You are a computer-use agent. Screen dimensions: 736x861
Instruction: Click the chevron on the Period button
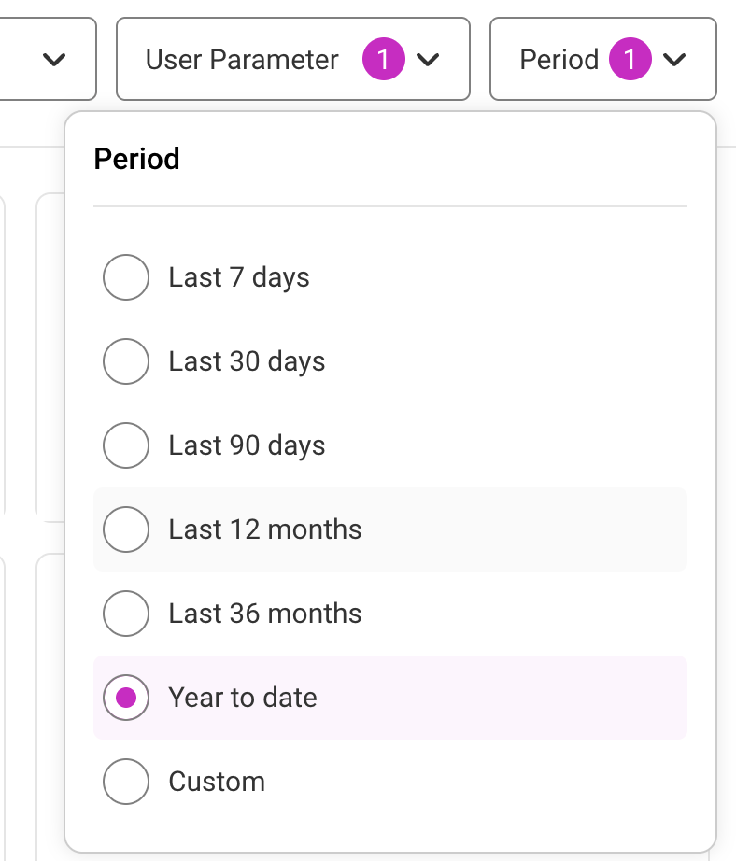click(674, 59)
